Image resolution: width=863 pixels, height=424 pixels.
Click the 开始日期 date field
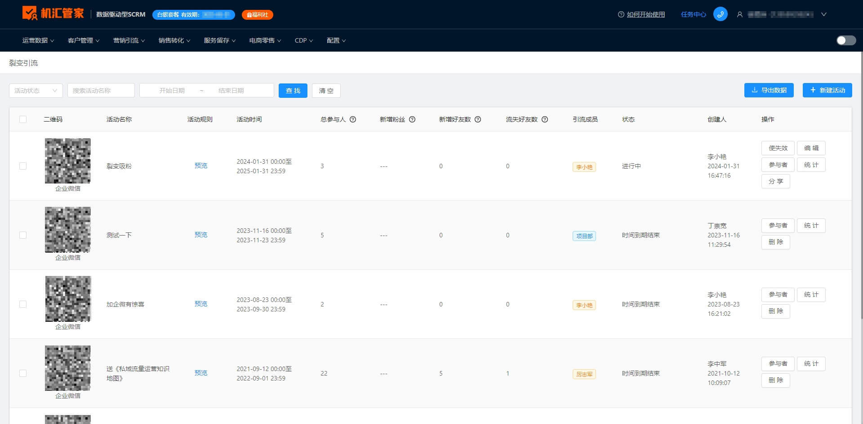tap(172, 91)
